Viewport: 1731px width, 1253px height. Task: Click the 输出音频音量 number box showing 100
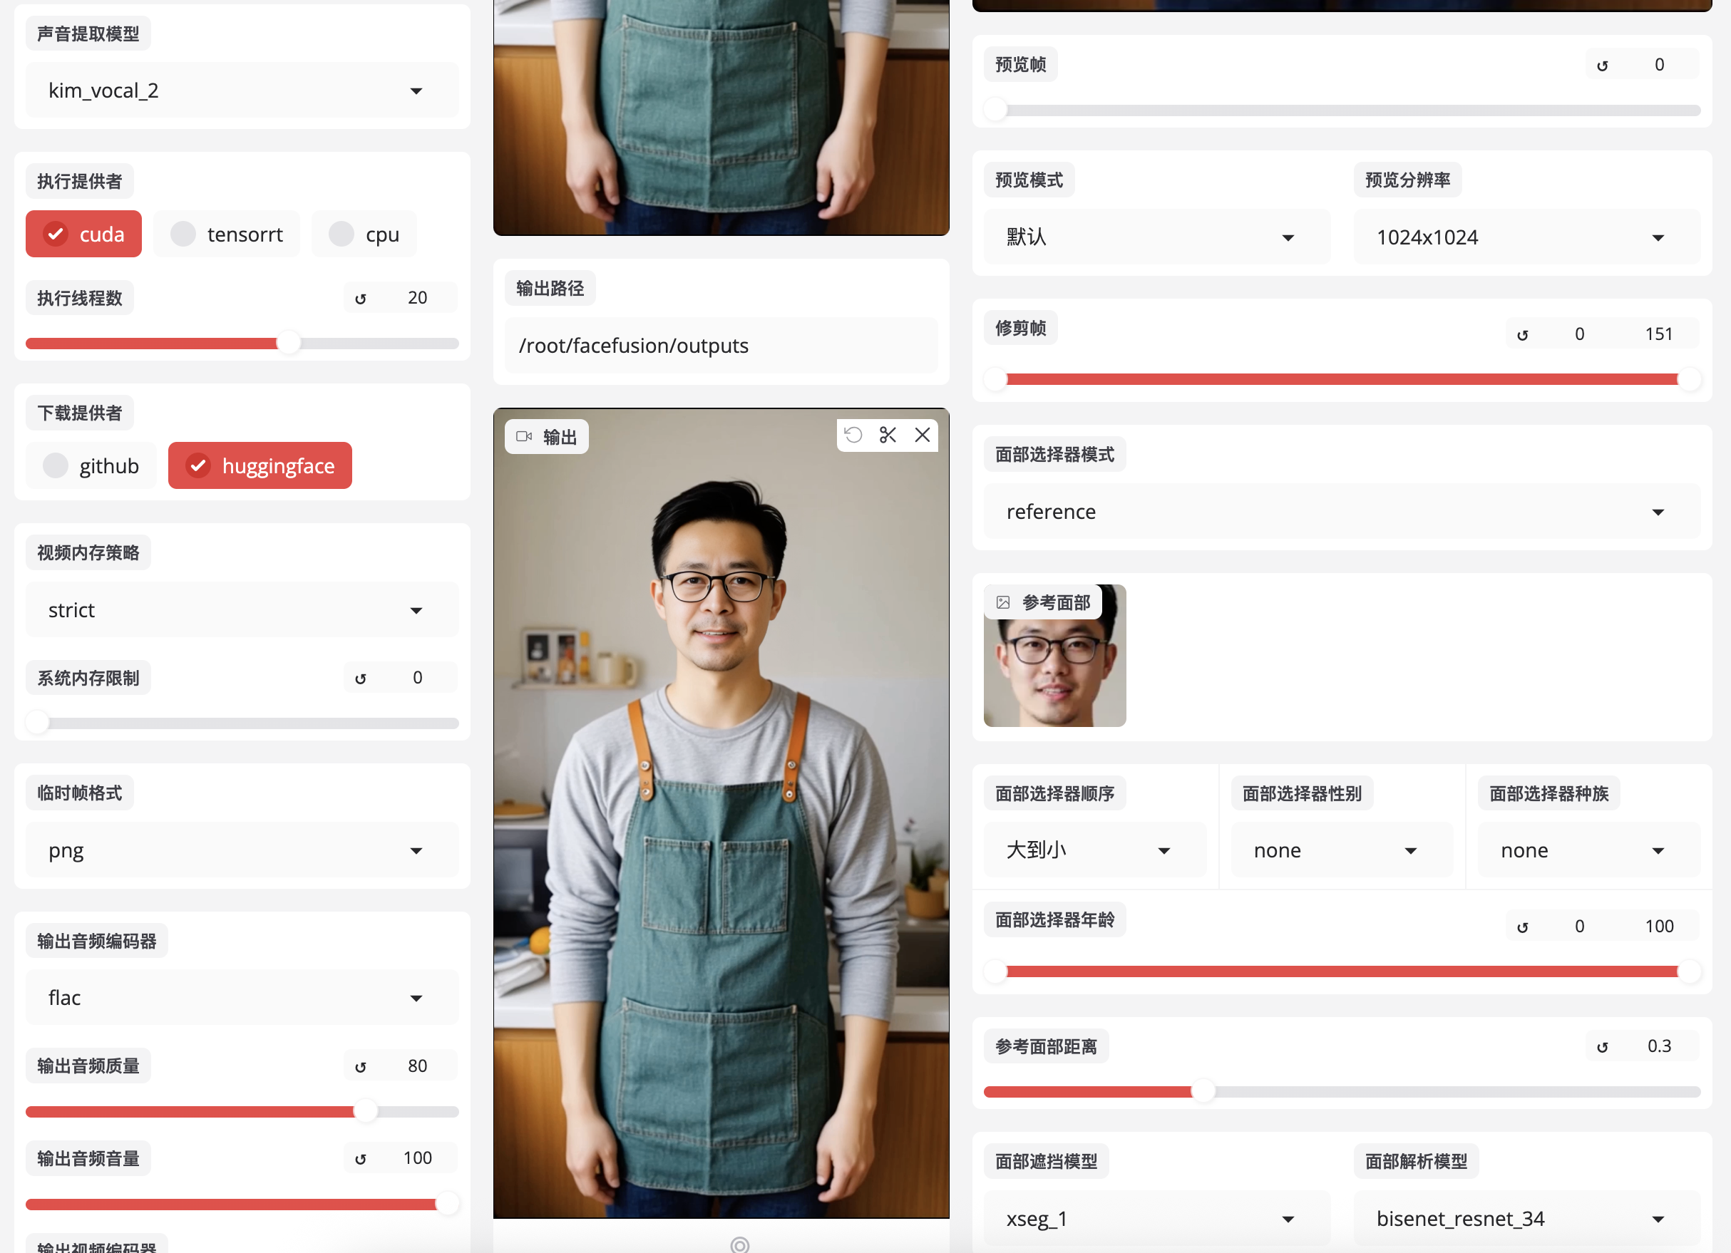click(418, 1158)
